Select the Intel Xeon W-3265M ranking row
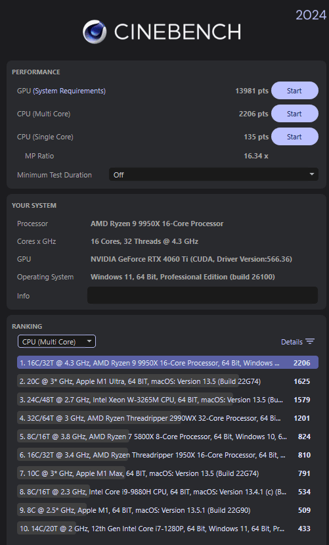The width and height of the screenshot is (329, 545). tap(167, 399)
